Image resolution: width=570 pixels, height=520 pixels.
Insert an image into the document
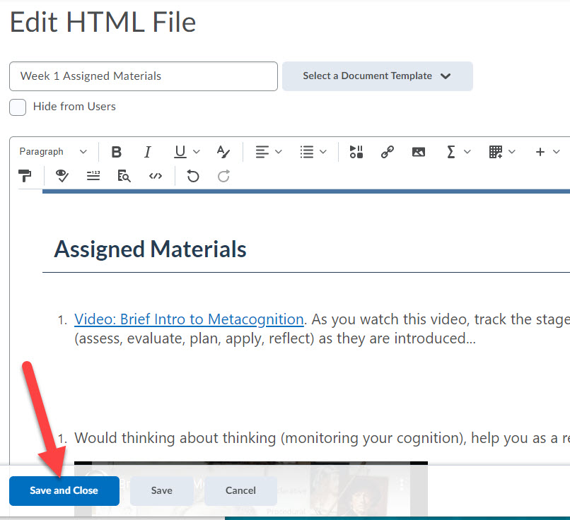pos(418,151)
